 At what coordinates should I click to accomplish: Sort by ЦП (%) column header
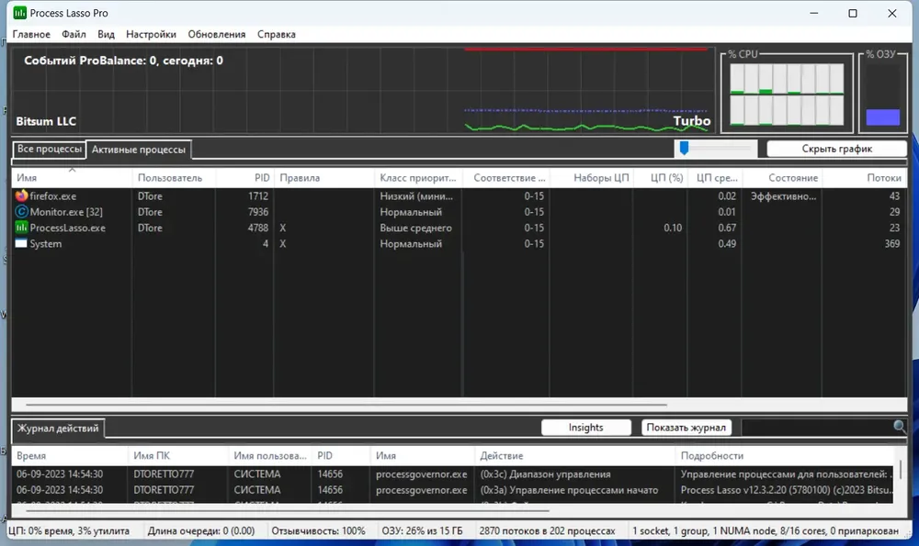point(666,178)
